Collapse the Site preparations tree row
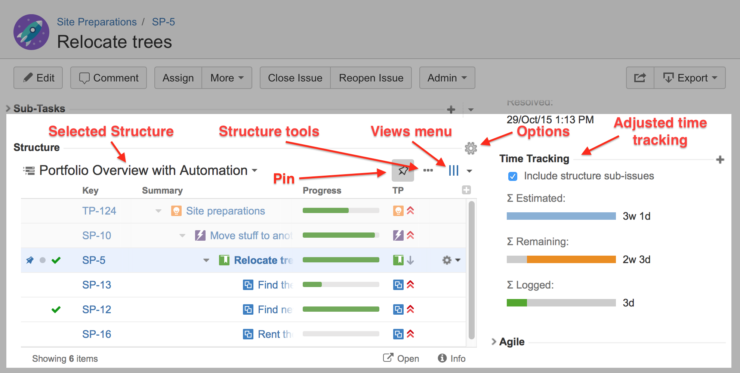740x373 pixels. tap(158, 211)
